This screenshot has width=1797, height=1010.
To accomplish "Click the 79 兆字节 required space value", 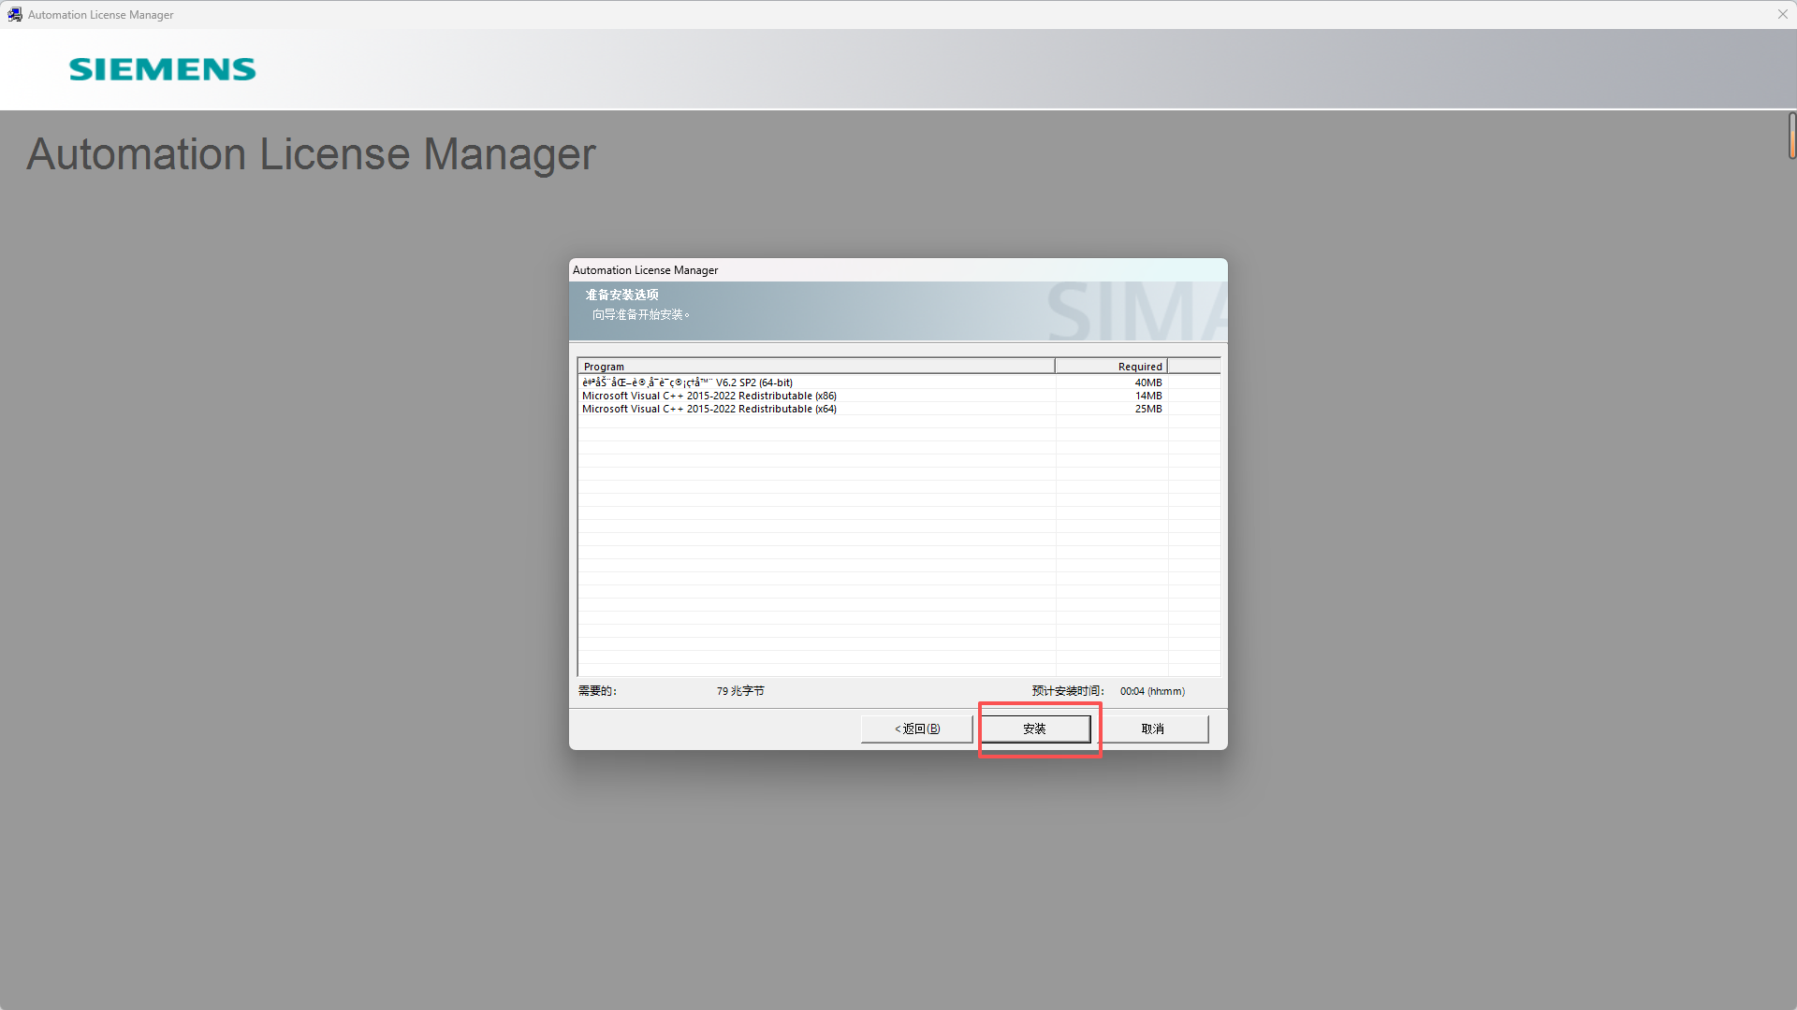I will click(739, 691).
